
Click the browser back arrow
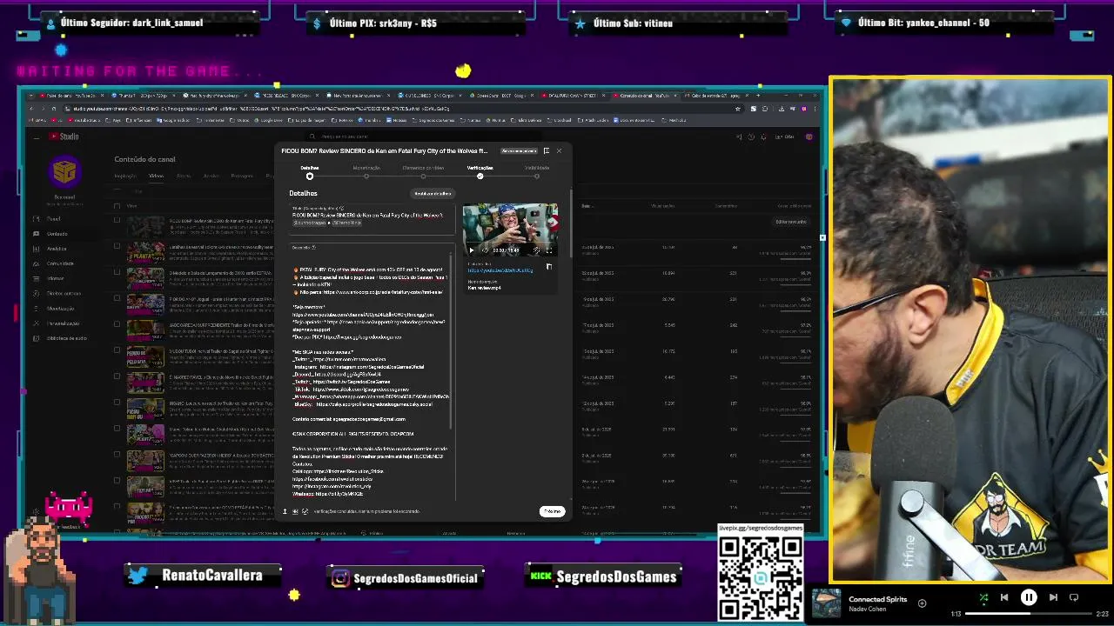tap(31, 109)
